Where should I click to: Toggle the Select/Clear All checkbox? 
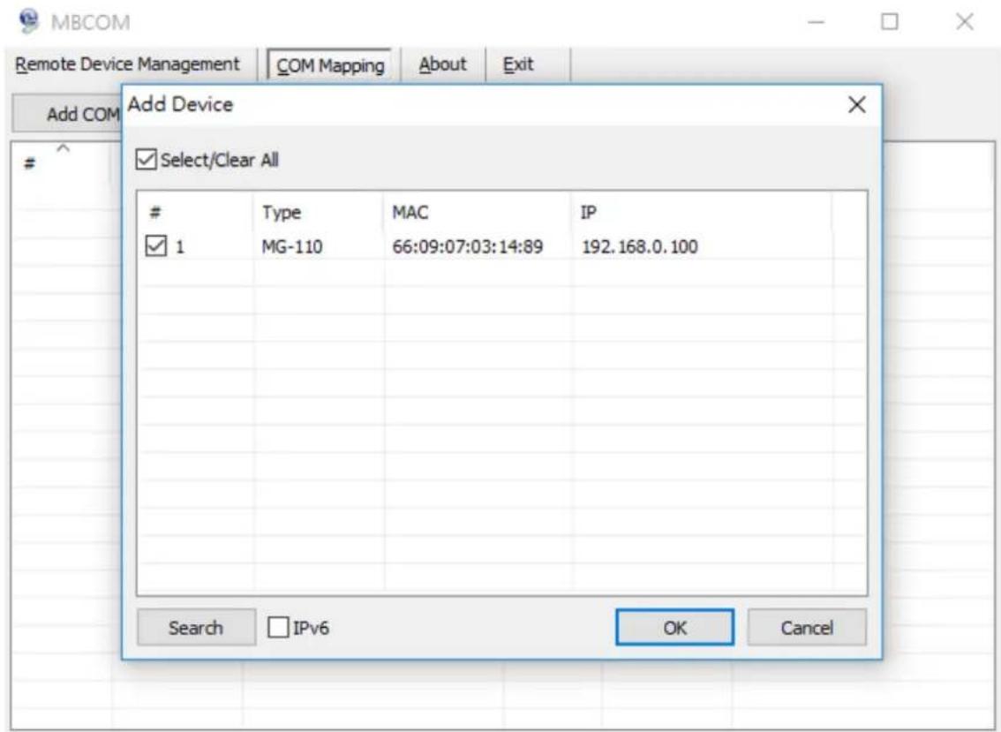tap(146, 160)
